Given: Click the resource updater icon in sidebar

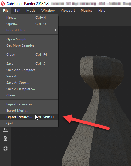Looking at the screenshot, I should click(5, 139).
